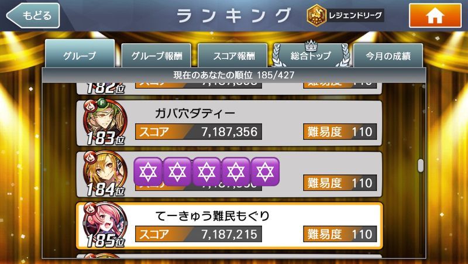Tap the Legend League gold badge icon

316,16
